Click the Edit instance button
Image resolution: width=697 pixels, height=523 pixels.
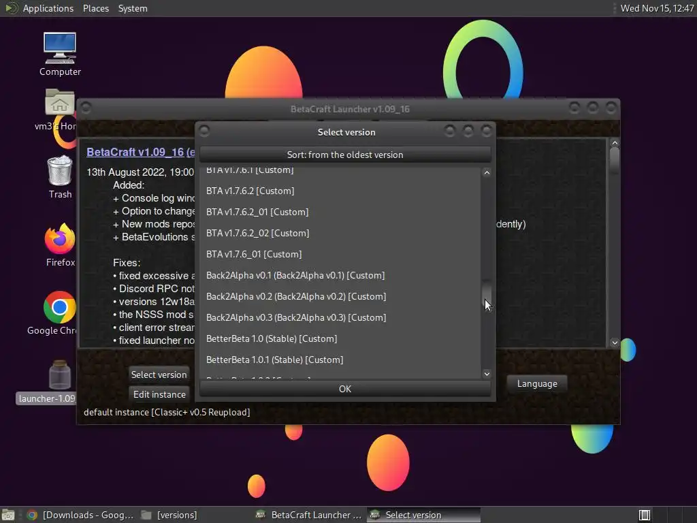[x=159, y=394]
